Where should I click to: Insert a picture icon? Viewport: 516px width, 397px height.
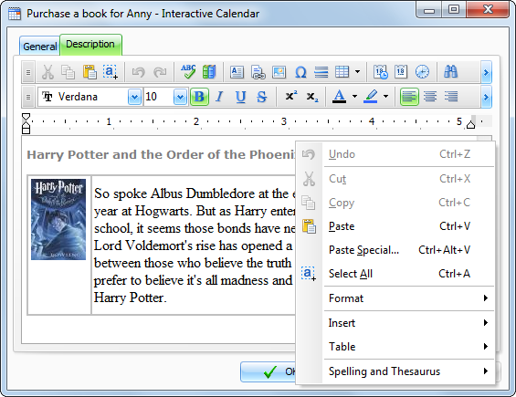coord(279,72)
